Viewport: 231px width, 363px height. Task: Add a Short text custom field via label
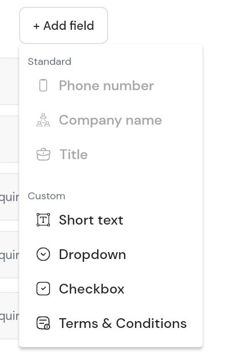point(91,220)
